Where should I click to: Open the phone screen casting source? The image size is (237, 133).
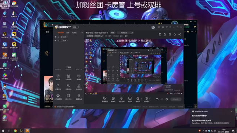pos(121,99)
